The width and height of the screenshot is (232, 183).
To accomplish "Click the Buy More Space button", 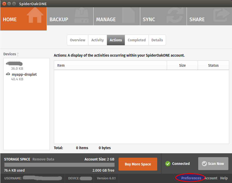I will [138, 164].
